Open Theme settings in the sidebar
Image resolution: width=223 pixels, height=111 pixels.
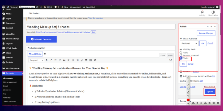click(x=13, y=39)
